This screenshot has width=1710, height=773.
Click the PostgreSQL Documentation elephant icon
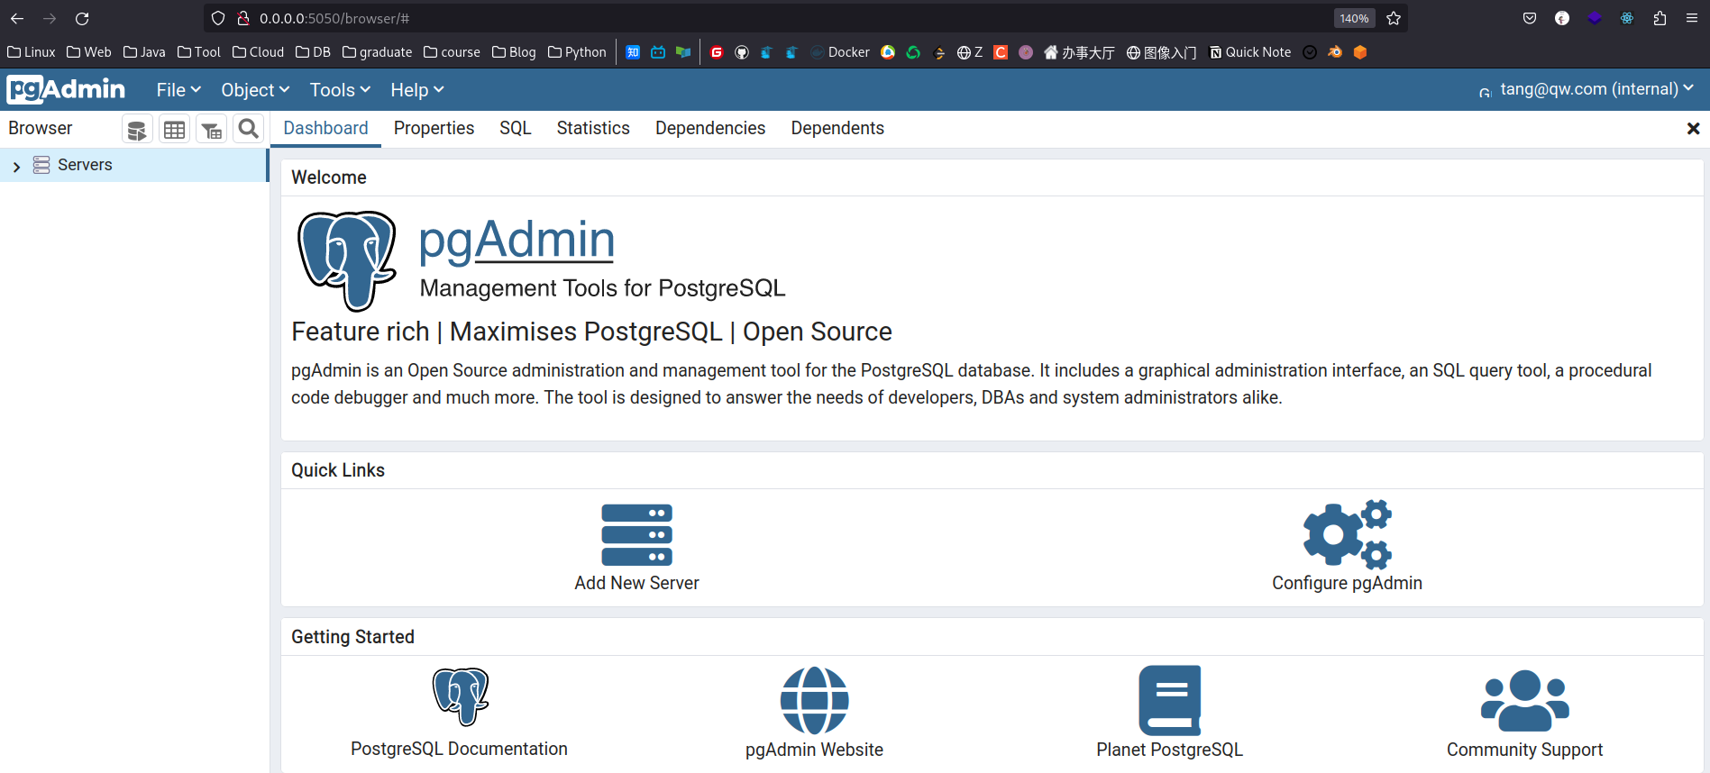(460, 697)
